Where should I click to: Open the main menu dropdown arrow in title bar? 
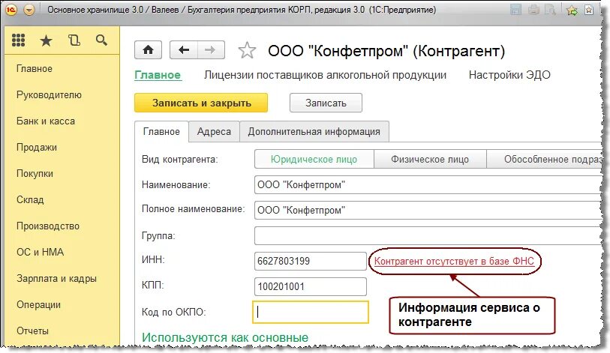pyautogui.click(x=29, y=10)
